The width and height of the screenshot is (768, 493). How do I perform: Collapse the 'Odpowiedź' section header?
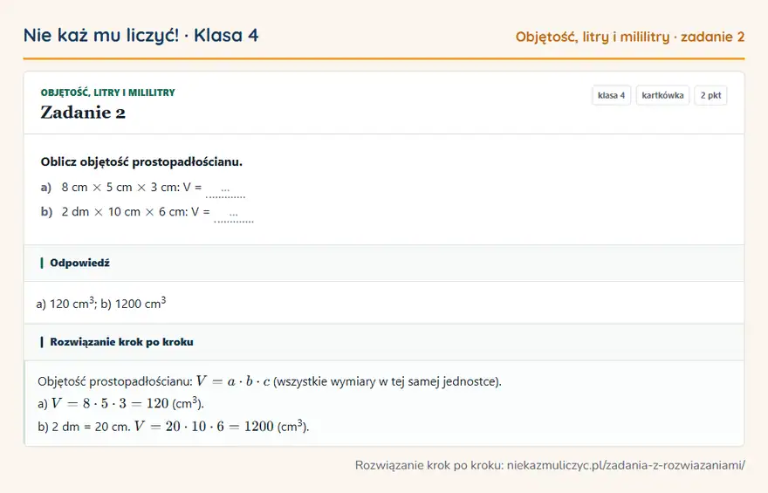click(384, 263)
